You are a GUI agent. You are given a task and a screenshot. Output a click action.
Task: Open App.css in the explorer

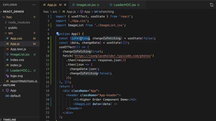[16, 38]
